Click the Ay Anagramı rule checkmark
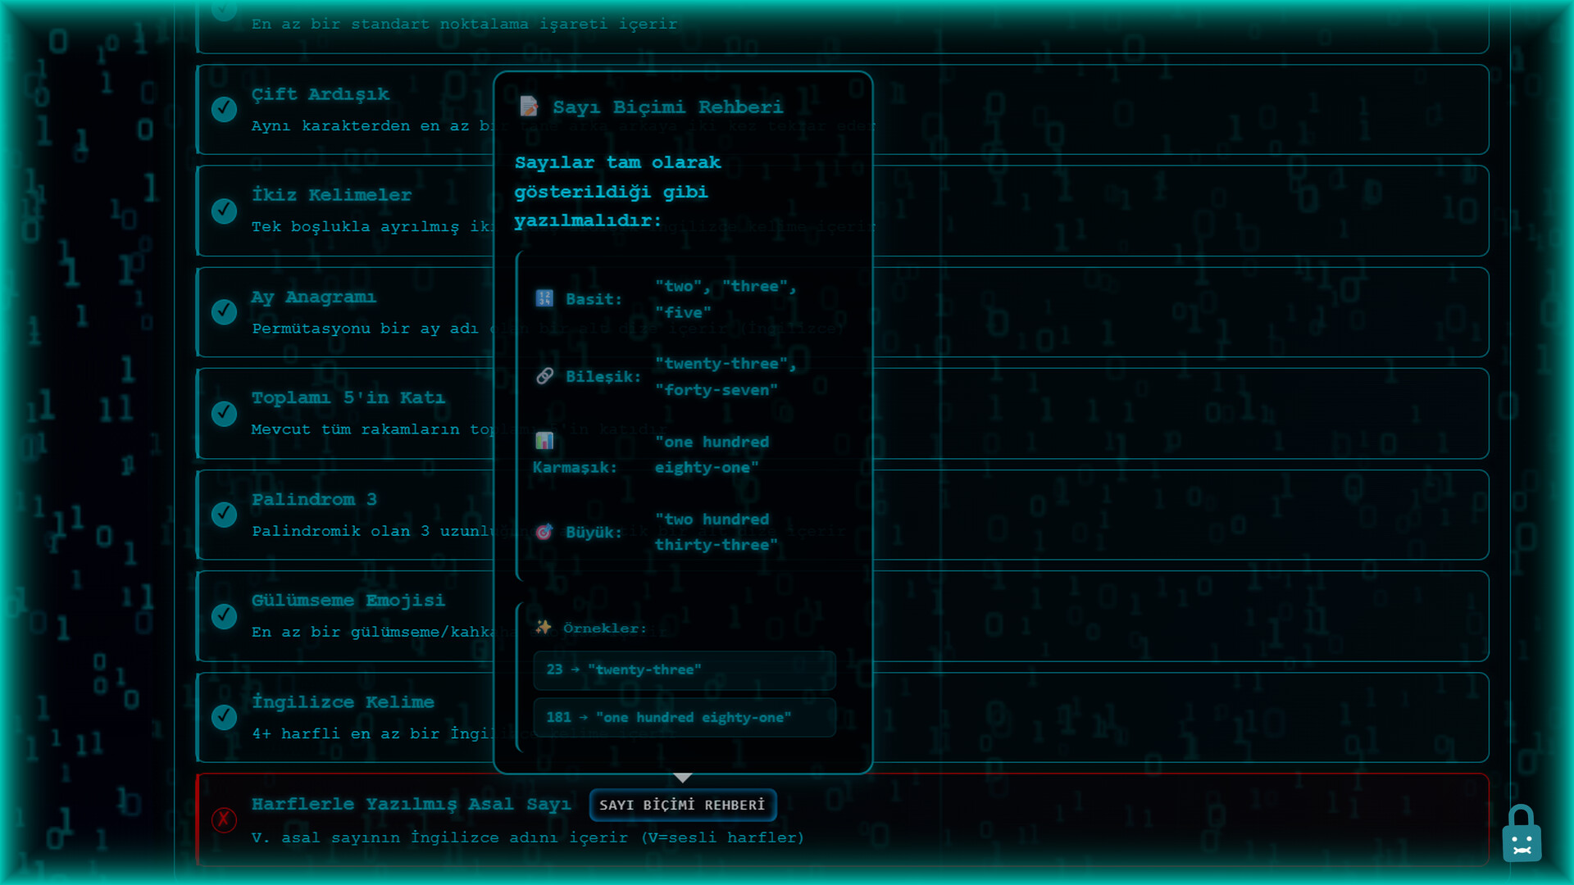The height and width of the screenshot is (885, 1574). click(x=224, y=311)
